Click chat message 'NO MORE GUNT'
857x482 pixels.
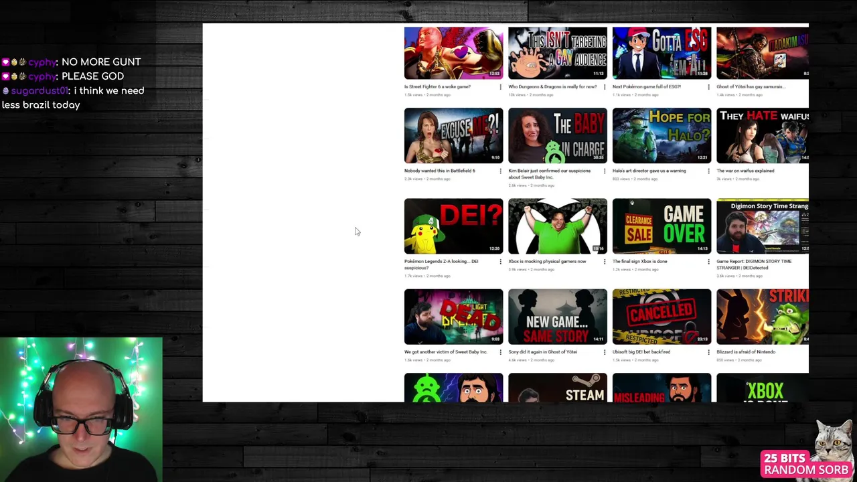point(101,62)
